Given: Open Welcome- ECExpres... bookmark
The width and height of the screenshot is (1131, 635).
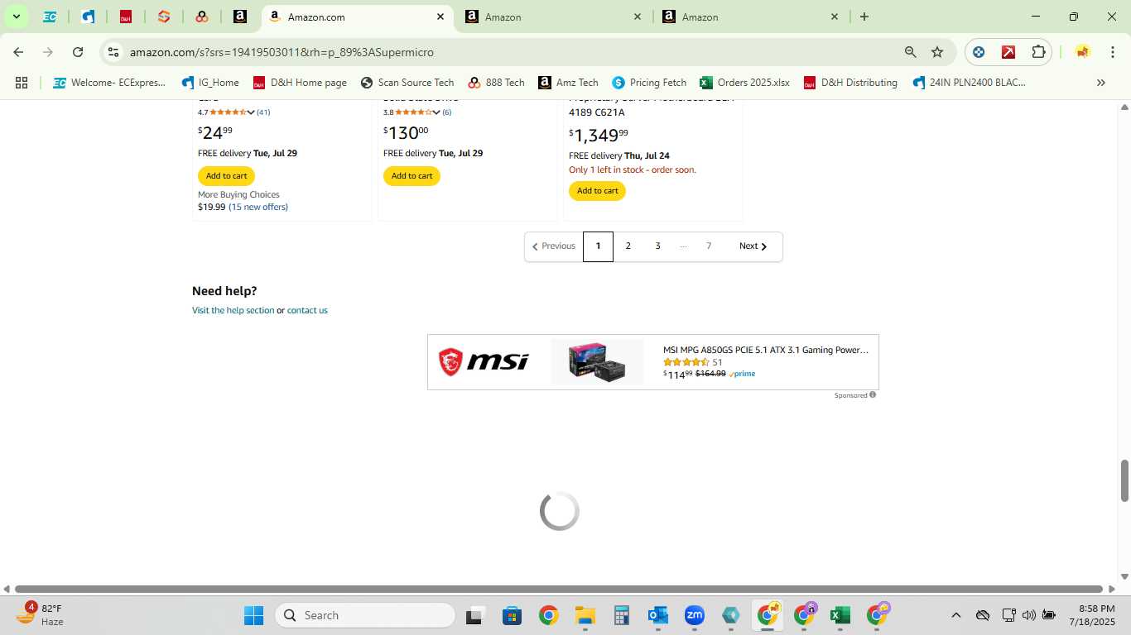Looking at the screenshot, I should 109,83.
